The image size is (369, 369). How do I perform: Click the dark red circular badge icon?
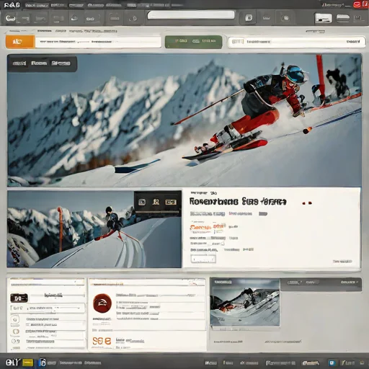click(102, 303)
